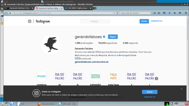The width and height of the screenshot is (189, 106).
Task: Select the Gerando Falcões (@g... Instagram tab
Action: pos(49,8)
